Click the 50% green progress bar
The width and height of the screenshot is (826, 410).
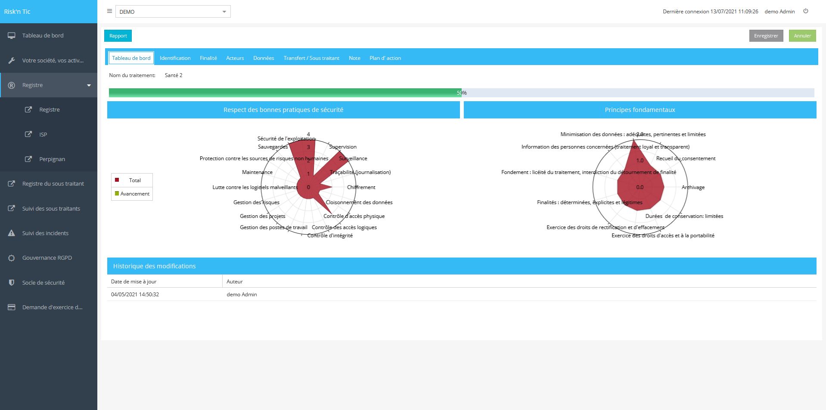coord(285,93)
